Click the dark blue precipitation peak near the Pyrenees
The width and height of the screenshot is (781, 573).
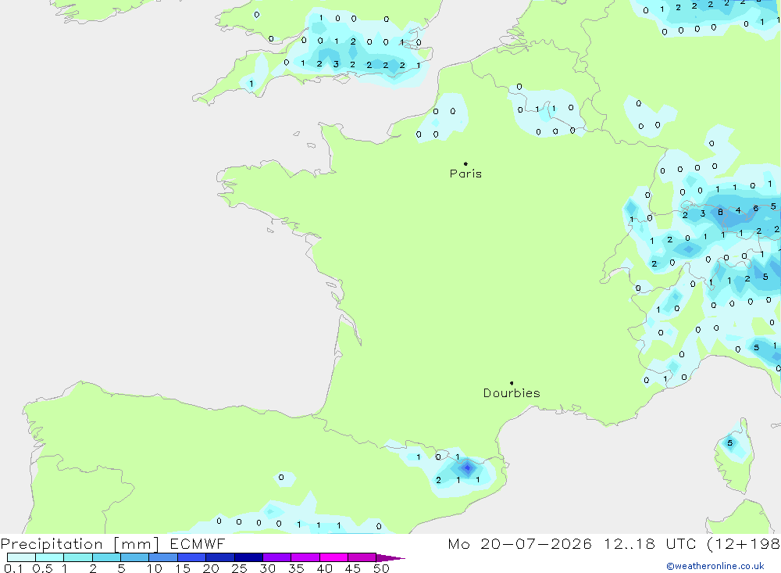467,467
